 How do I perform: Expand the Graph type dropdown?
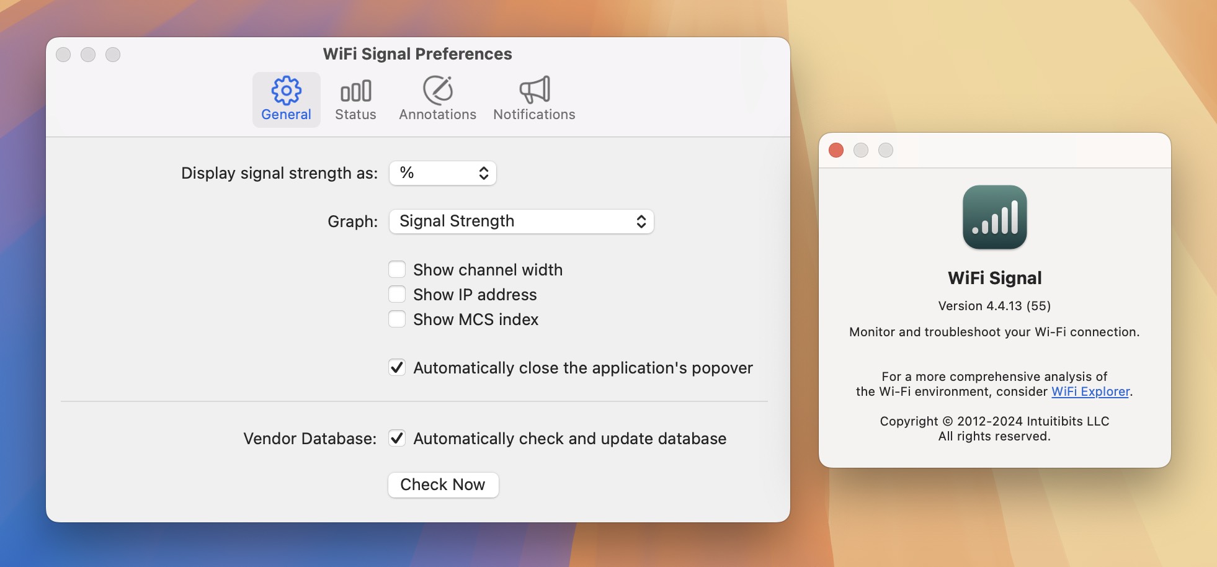point(521,221)
